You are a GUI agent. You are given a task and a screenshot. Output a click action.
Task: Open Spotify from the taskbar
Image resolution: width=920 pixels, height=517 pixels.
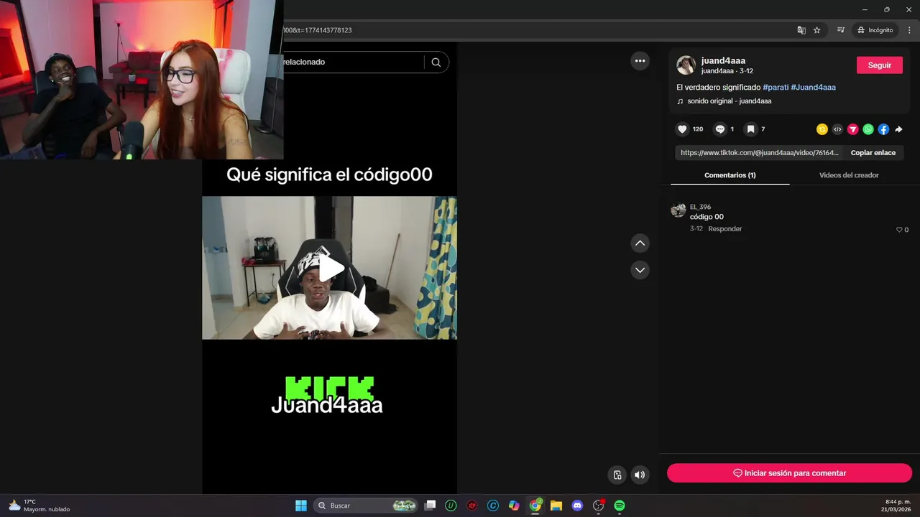tap(620, 506)
